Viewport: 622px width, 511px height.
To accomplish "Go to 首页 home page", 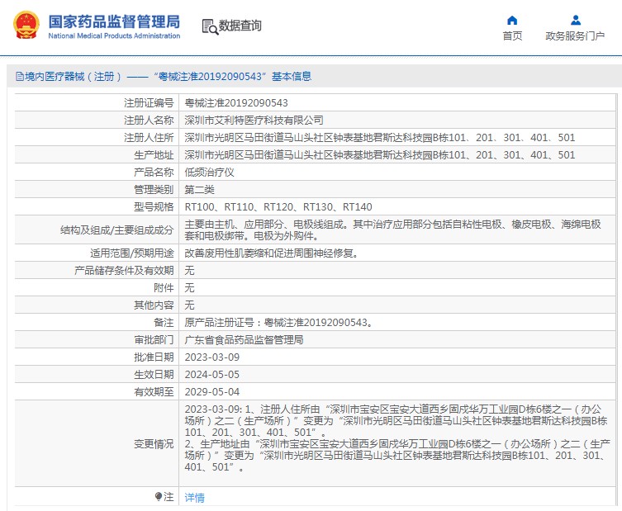I will [x=512, y=35].
